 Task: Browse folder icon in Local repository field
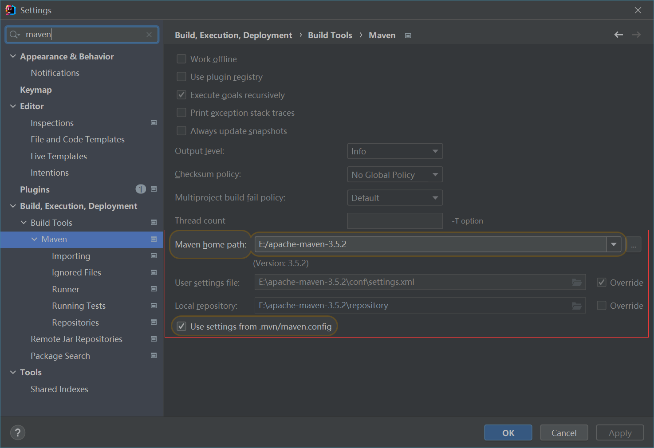pyautogui.click(x=577, y=306)
